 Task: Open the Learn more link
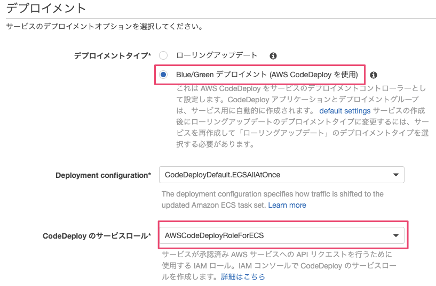tap(287, 205)
